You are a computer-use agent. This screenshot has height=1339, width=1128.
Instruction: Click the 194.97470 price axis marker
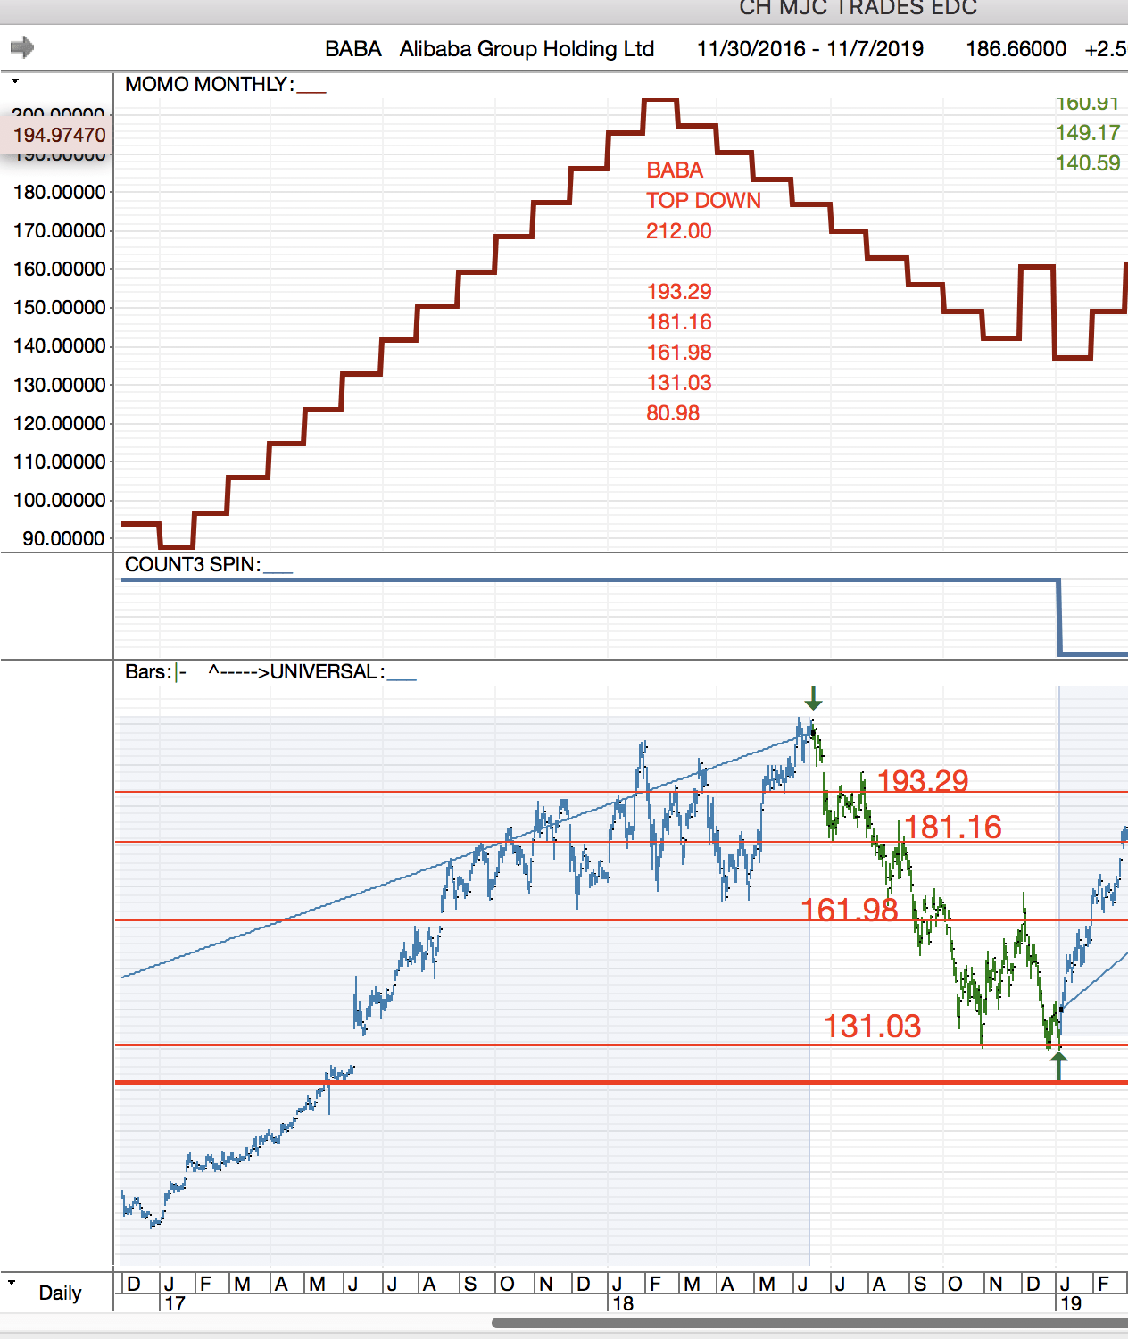point(59,135)
